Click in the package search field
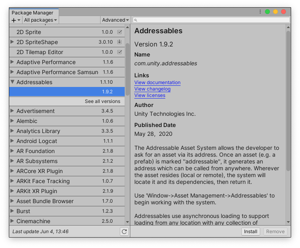The height and width of the screenshot is (248, 300). click(x=211, y=20)
